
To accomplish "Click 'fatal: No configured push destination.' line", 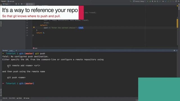I will coord(25,56).
